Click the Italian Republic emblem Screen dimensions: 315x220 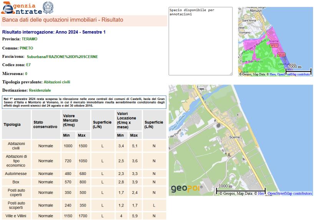(48, 7)
